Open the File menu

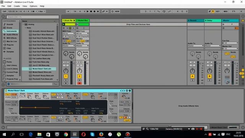click(x=3, y=6)
